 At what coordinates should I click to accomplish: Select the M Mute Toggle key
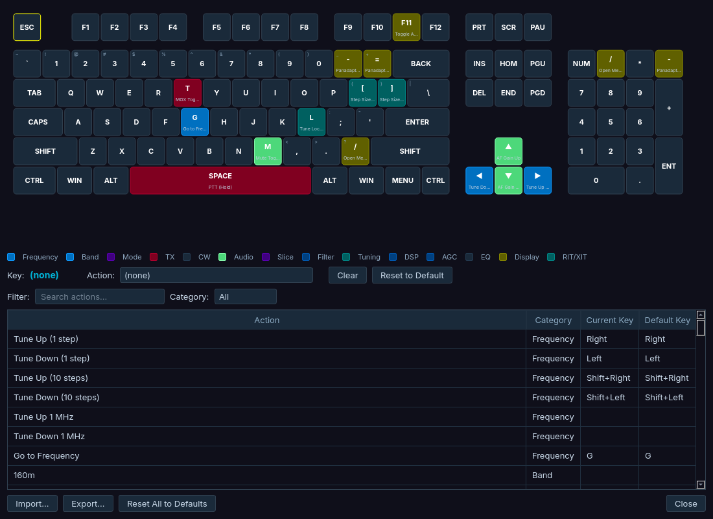(x=268, y=151)
